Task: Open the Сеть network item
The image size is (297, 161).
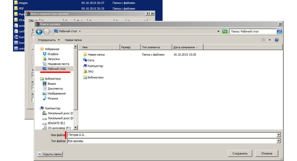Action: click(x=91, y=60)
